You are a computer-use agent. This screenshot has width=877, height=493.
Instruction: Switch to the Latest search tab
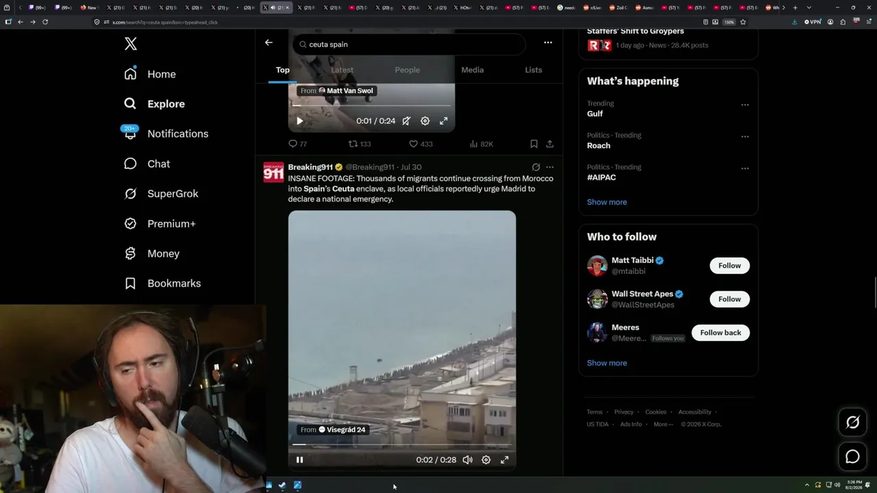pyautogui.click(x=342, y=70)
